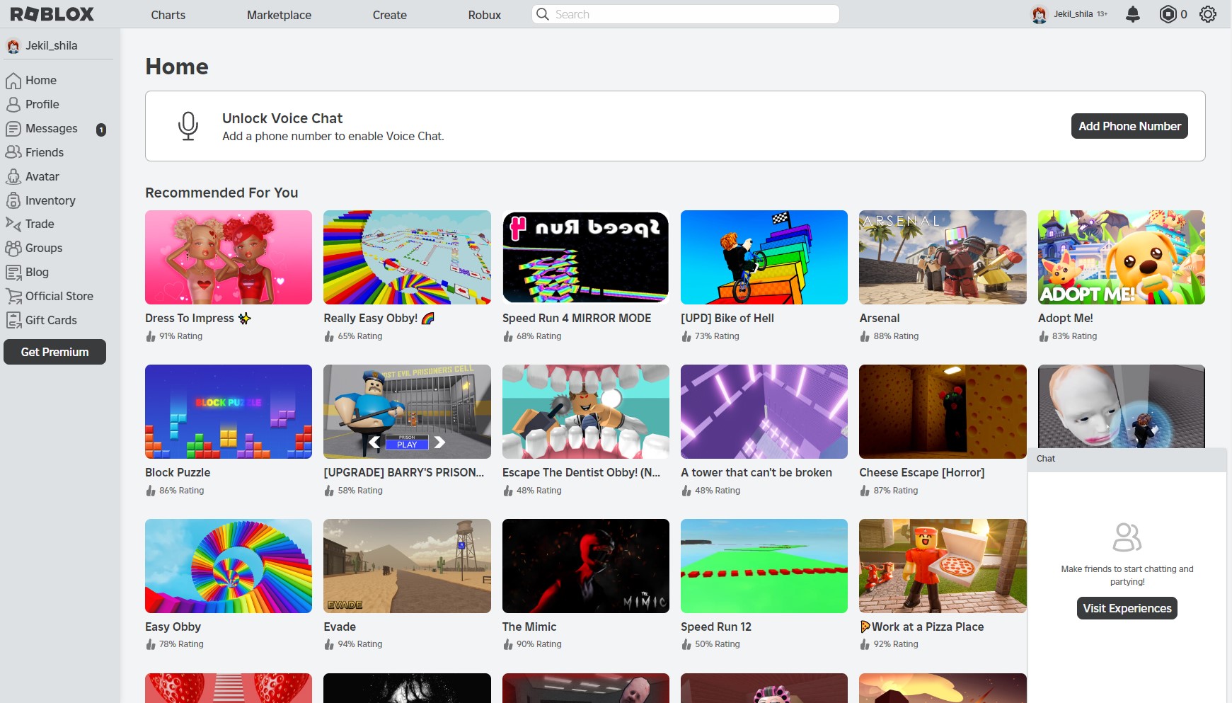Click the Gift Cards sidebar icon
Screen dimensions: 1232x703
click(13, 320)
